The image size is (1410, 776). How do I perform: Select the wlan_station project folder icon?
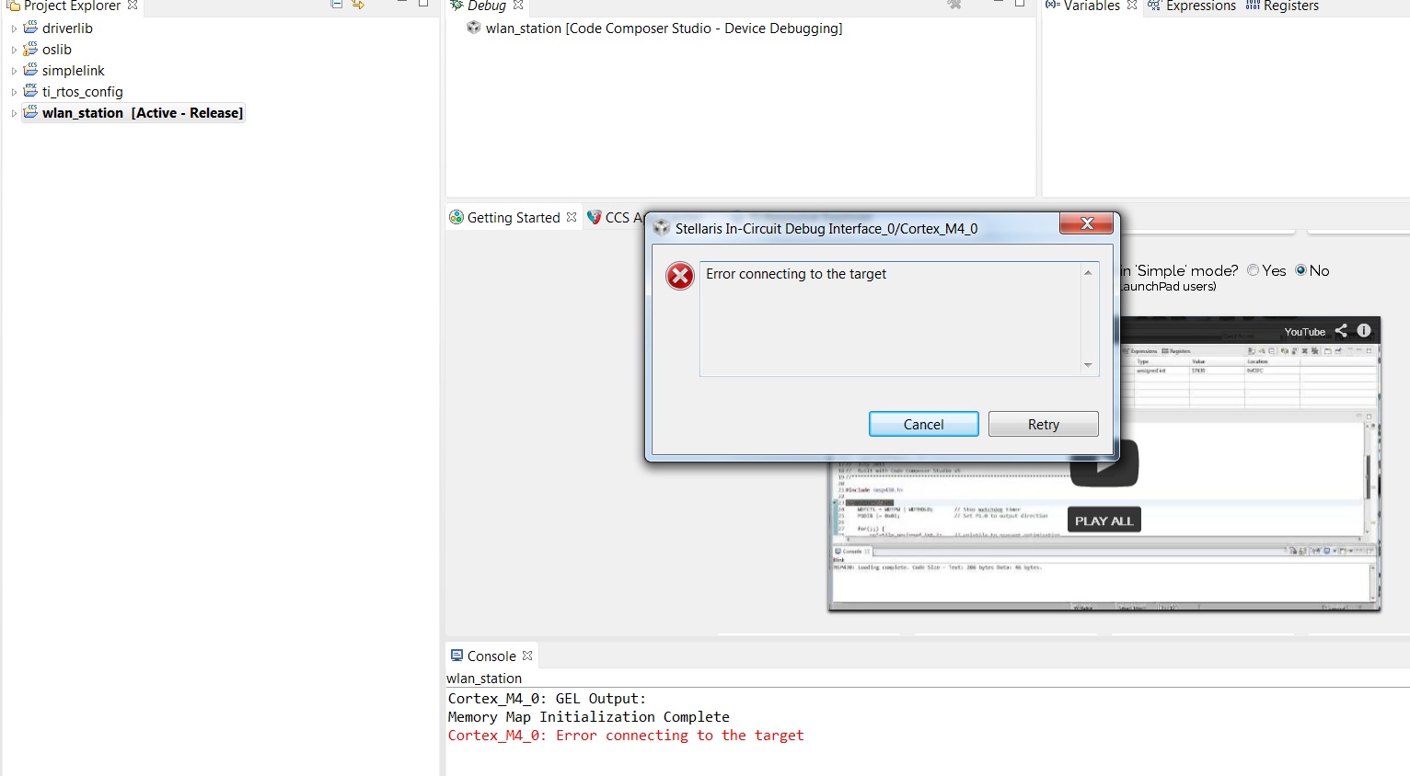tap(30, 112)
